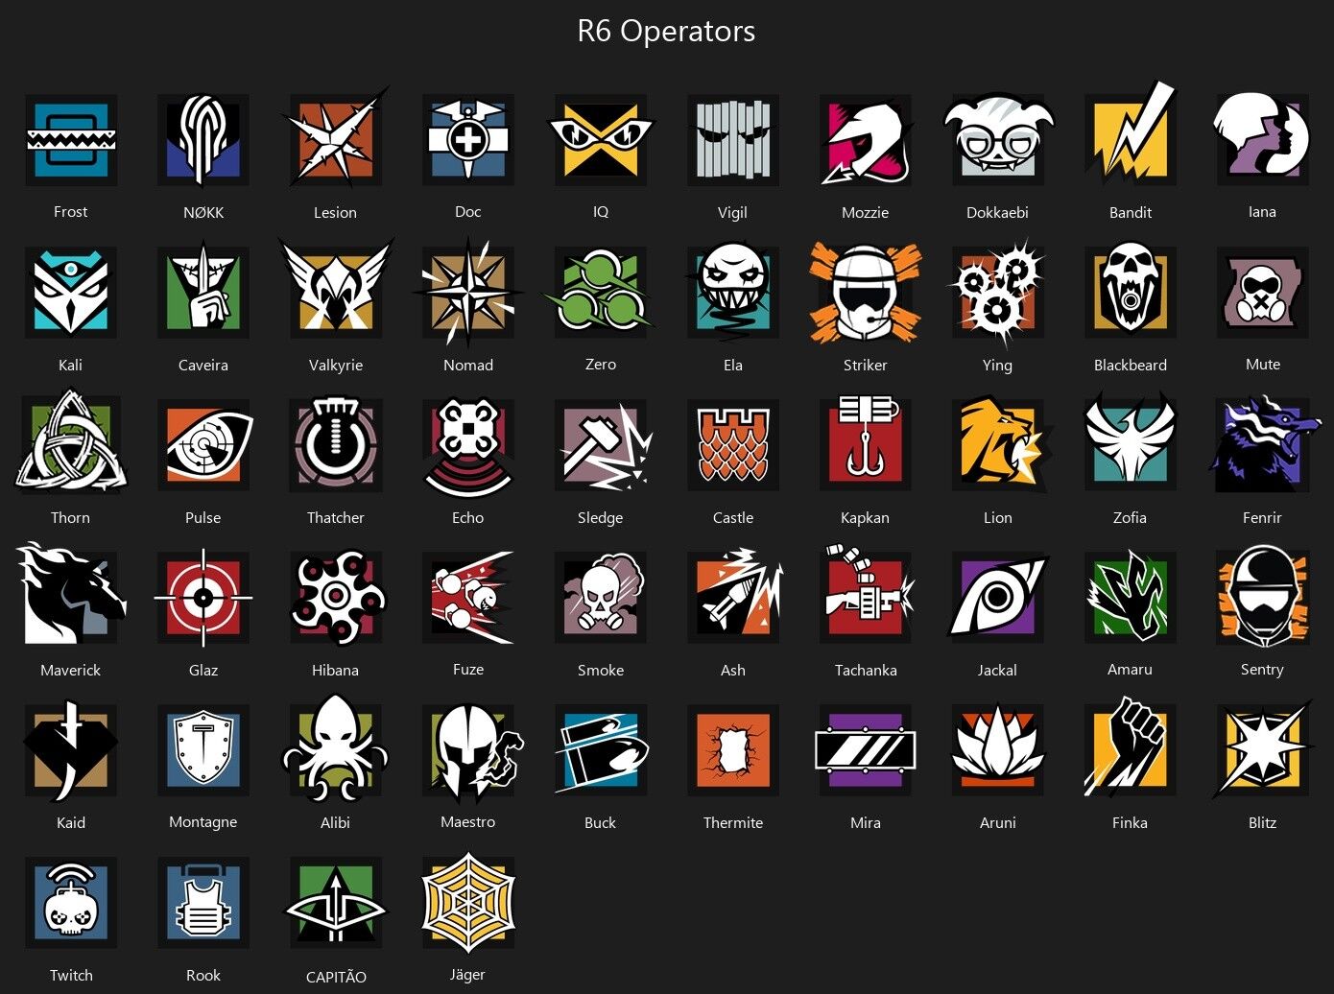
Task: Click the Mozzie label text
Action: click(866, 212)
